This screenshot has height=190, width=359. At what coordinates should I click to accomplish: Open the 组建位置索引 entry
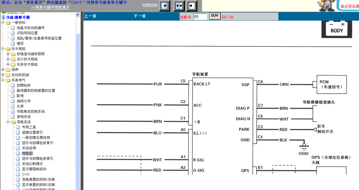[32, 132]
